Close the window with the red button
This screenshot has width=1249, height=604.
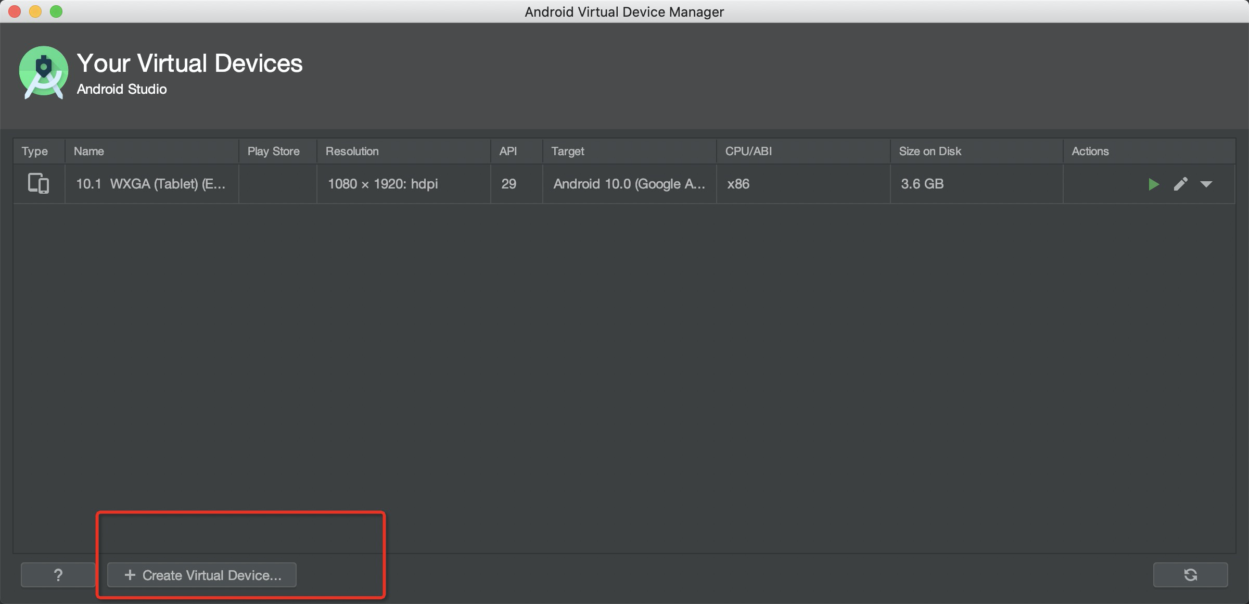(x=15, y=11)
